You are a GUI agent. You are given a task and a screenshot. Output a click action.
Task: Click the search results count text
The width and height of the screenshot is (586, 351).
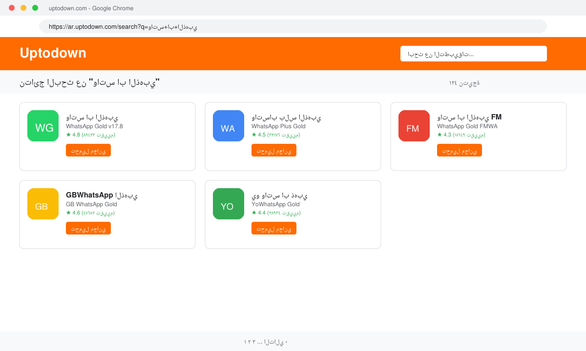click(x=464, y=83)
